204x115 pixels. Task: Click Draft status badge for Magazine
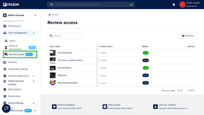(146, 75)
